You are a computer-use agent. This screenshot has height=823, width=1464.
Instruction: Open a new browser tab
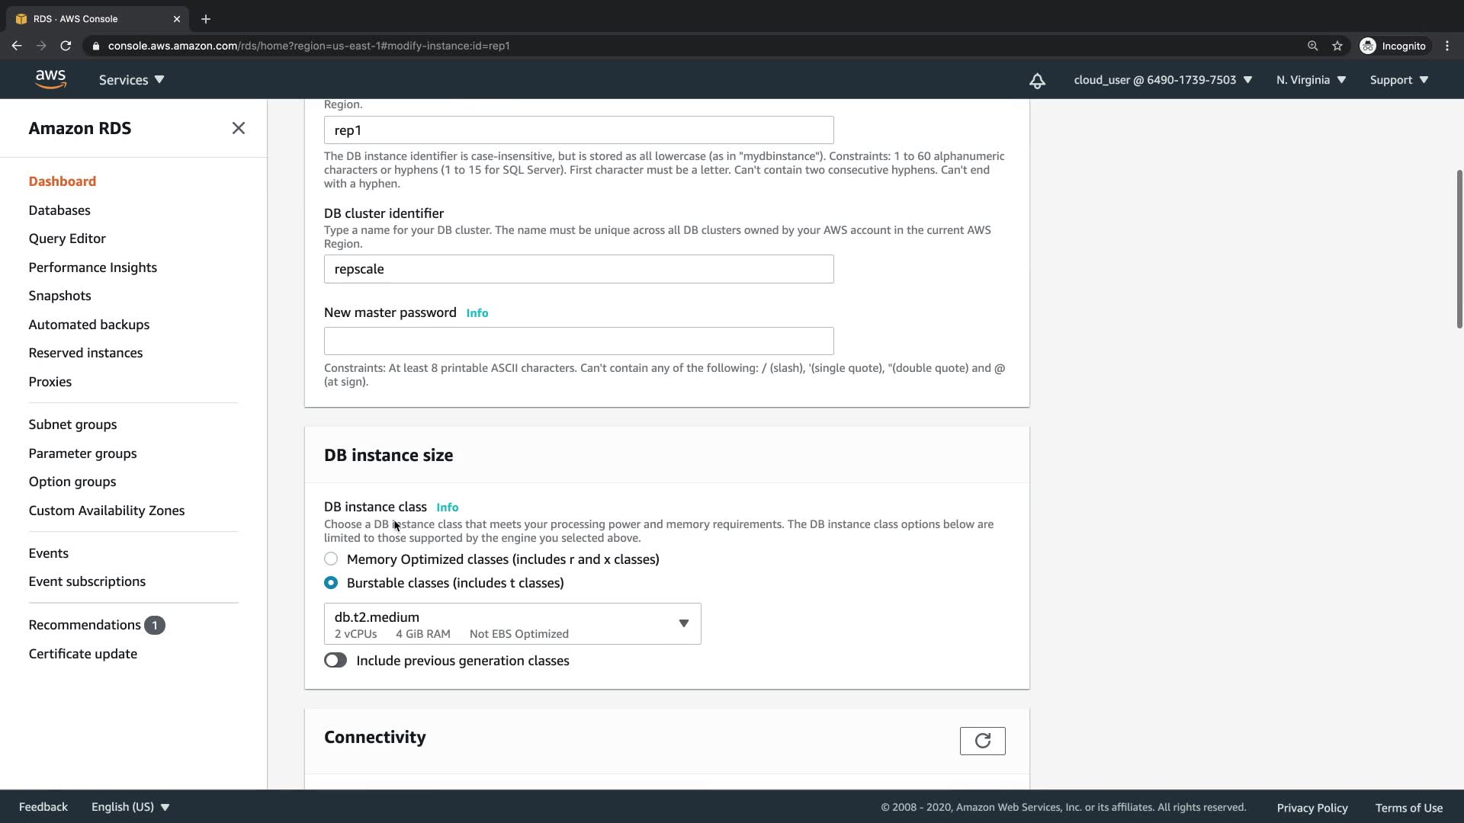[206, 19]
